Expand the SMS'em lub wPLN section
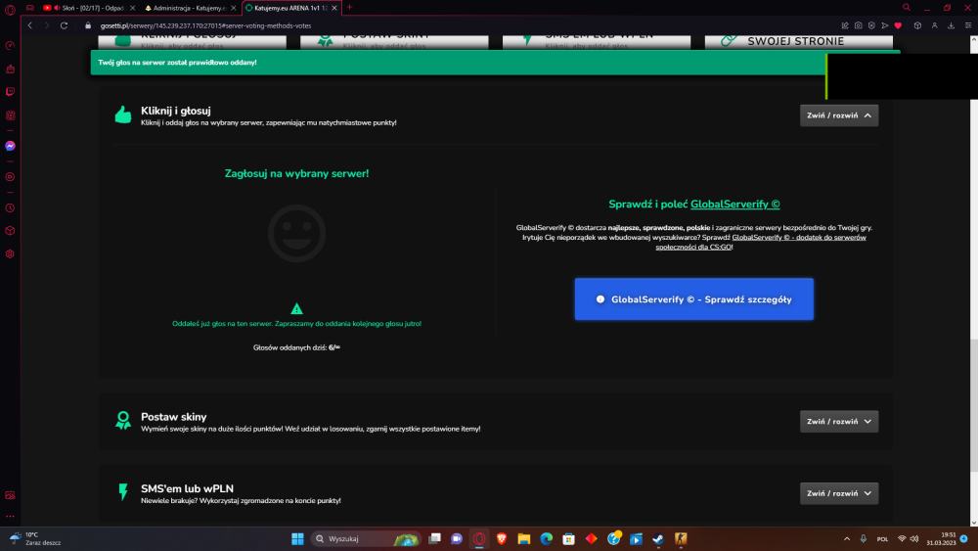Image resolution: width=978 pixels, height=551 pixels. coord(839,493)
